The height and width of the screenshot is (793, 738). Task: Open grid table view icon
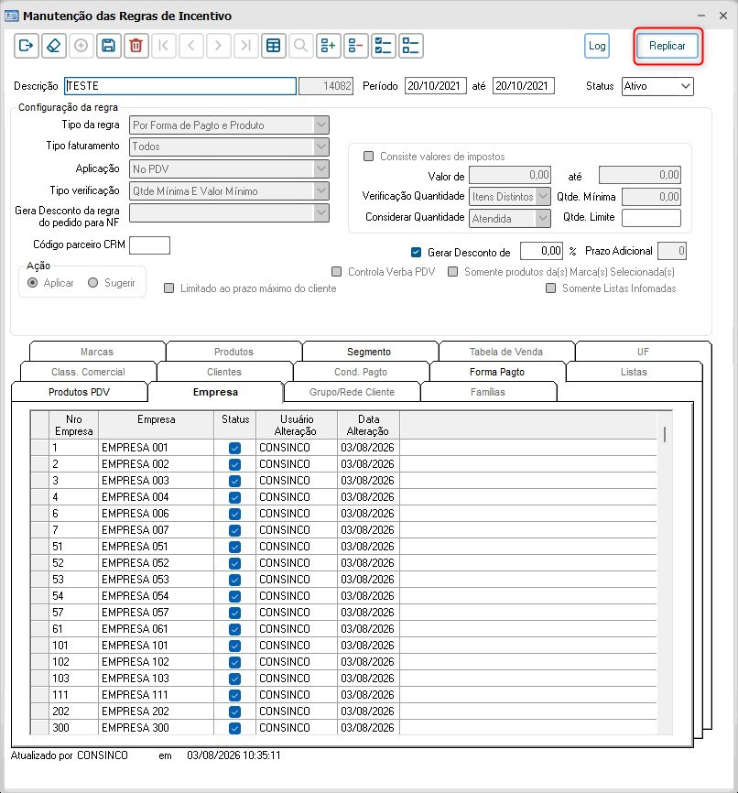pos(273,46)
